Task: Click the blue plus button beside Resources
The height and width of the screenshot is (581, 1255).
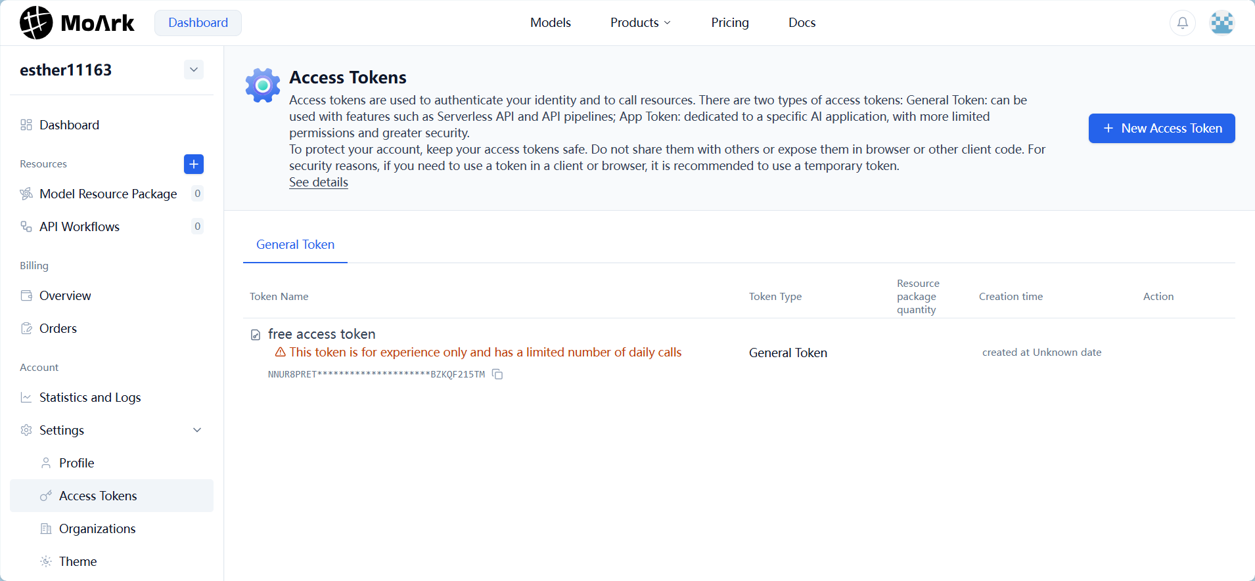Action: pyautogui.click(x=194, y=164)
